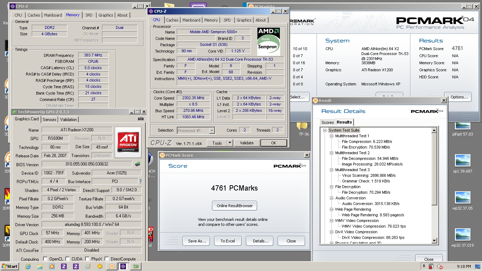Show hidden tray icons with the chevron
Viewport: 482px width, 271px height.
[x=423, y=266]
